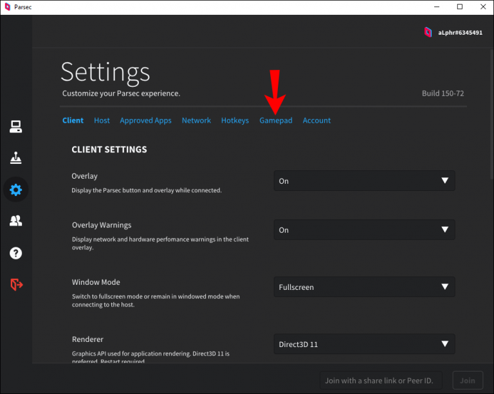Click the Parsec logo in title bar

(7, 7)
